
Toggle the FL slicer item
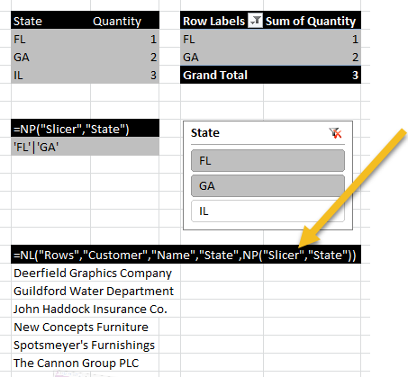(267, 161)
